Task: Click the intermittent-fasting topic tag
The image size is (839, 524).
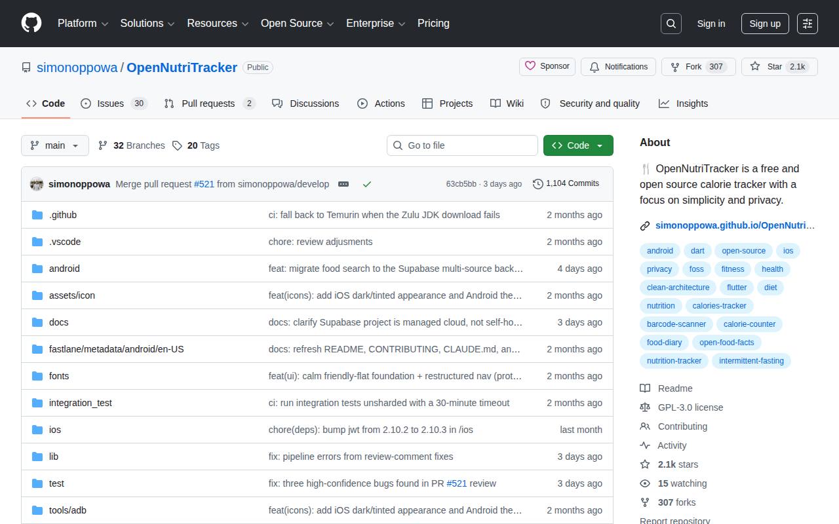Action: pos(751,361)
